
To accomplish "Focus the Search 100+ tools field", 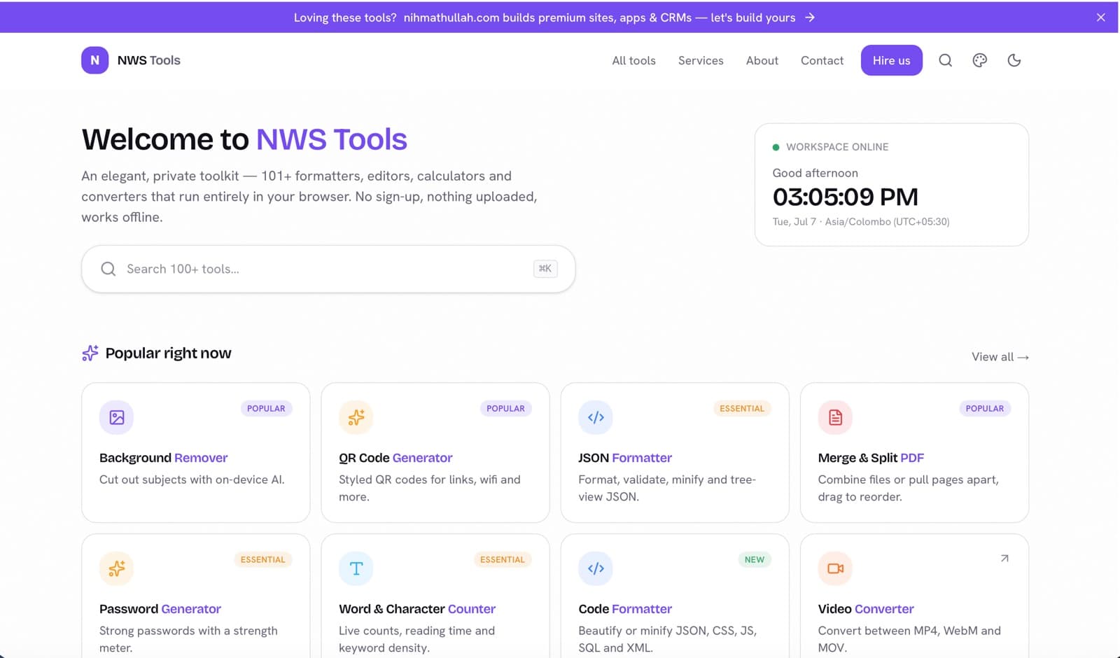I will click(x=328, y=269).
